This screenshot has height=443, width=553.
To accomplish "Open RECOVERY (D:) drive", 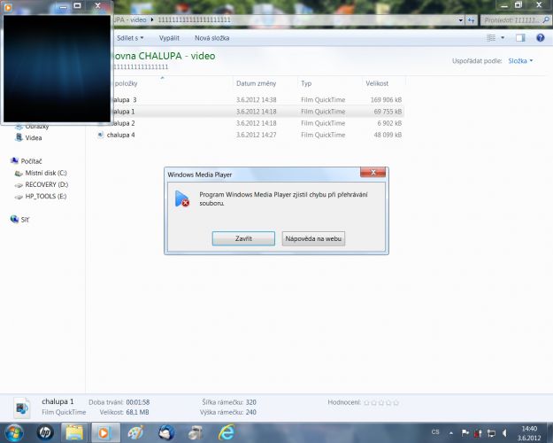I will (47, 184).
